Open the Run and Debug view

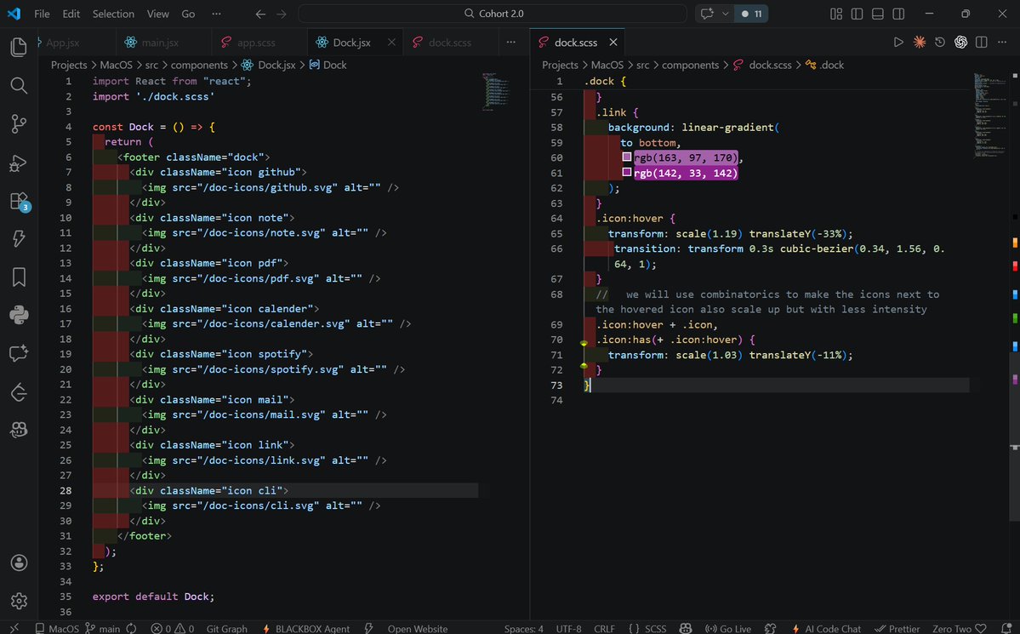click(x=19, y=162)
